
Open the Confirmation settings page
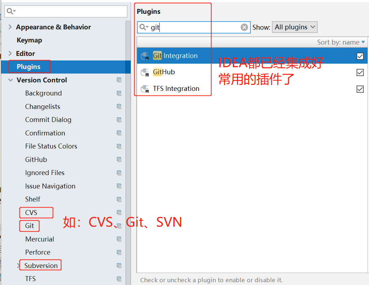click(45, 133)
